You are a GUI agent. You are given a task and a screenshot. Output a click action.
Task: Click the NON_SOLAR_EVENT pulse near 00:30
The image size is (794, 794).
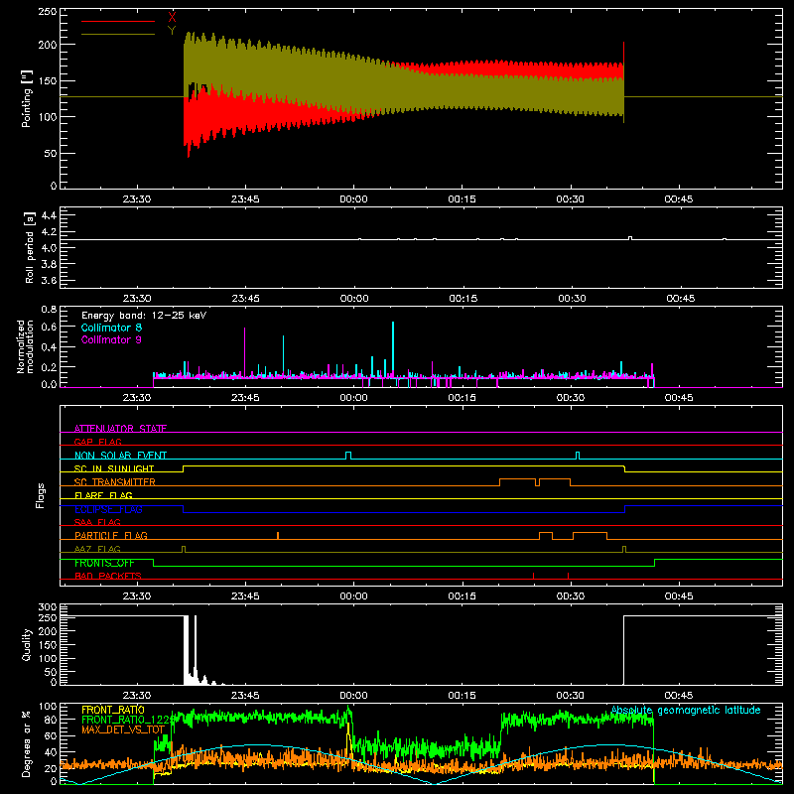point(578,456)
